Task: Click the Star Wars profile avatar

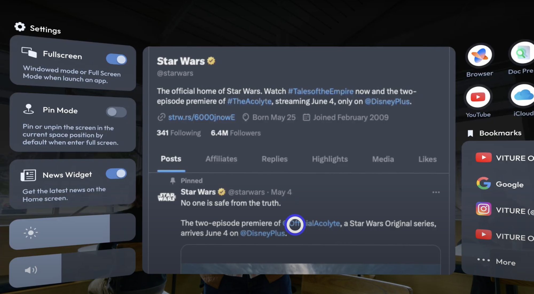Action: 167,197
